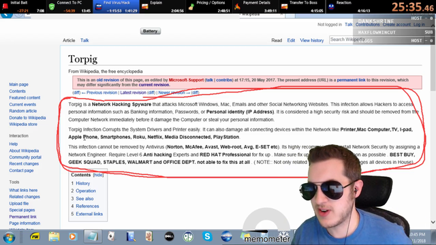Click the Battery button

pos(150,31)
